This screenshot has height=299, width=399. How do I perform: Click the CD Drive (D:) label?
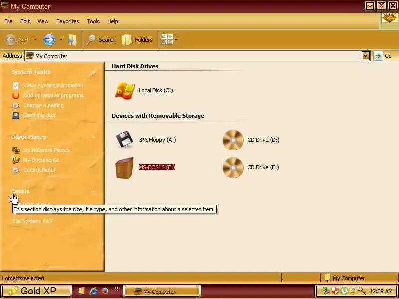coord(263,140)
